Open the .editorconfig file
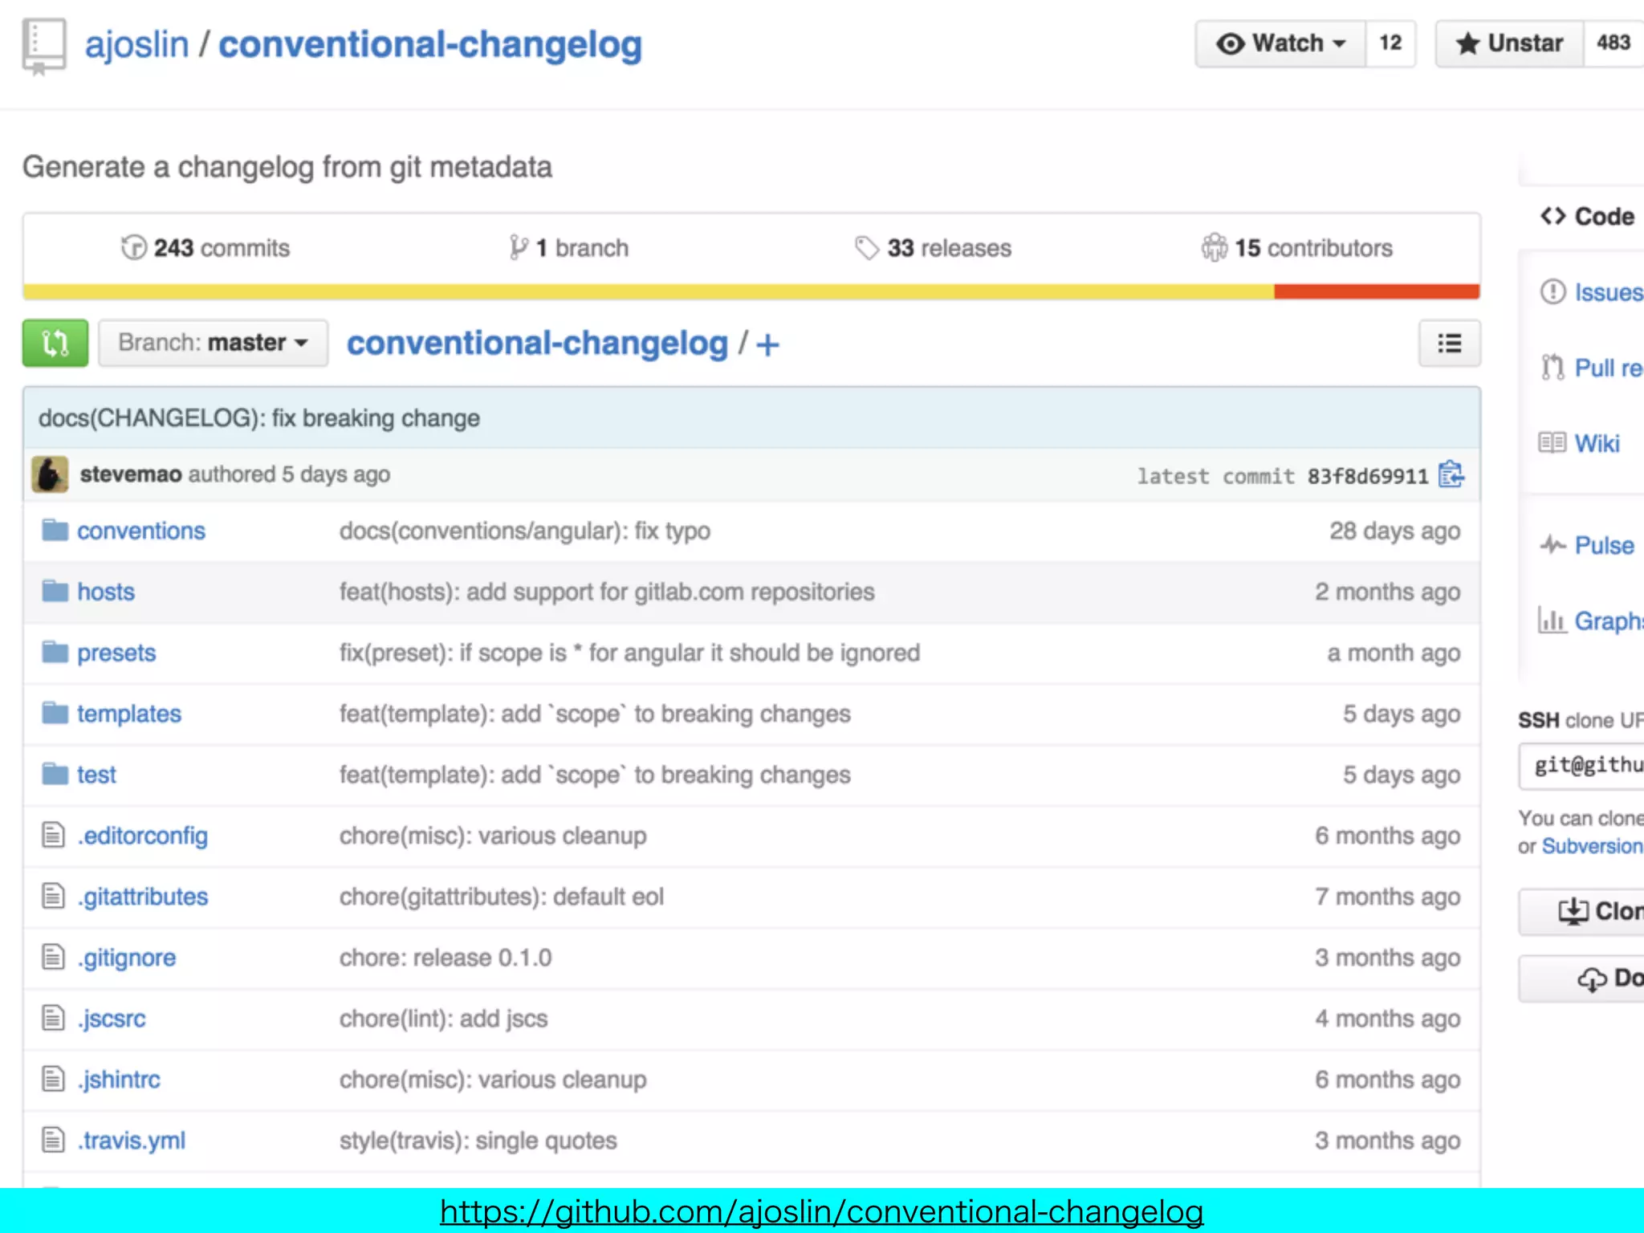 click(x=142, y=836)
